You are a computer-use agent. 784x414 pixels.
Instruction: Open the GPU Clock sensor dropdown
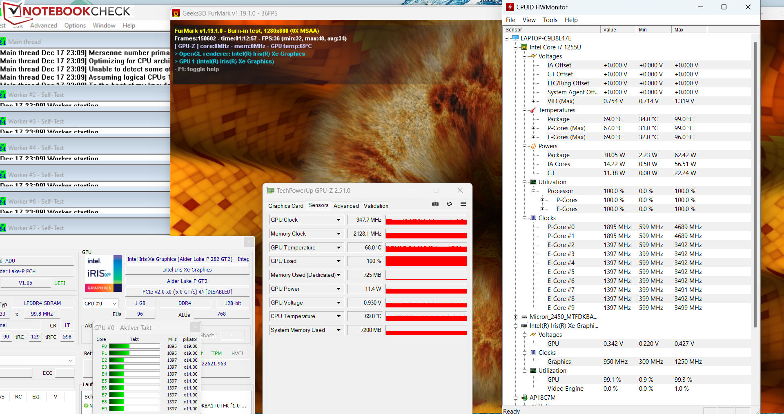[x=339, y=220]
